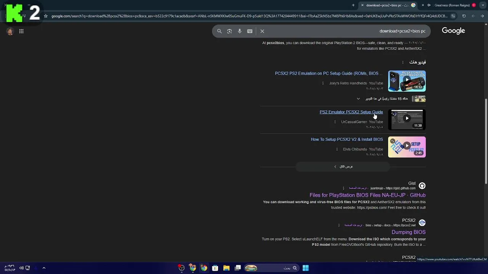Play PS2 Emulator PCSX2 Setup Guide thumbnail
Screen dimensions: 488x274
[407, 119]
